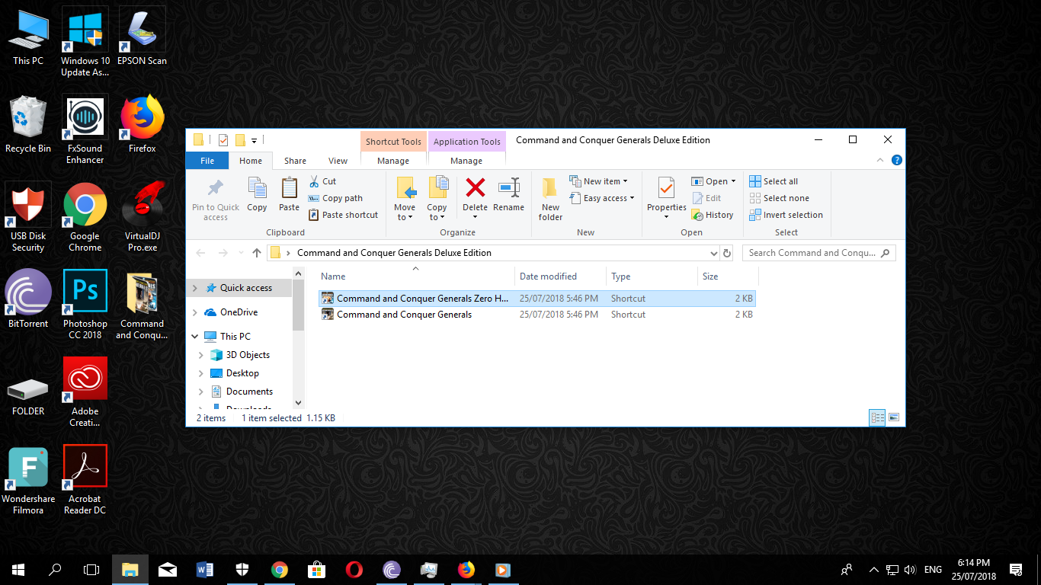The width and height of the screenshot is (1041, 585).
Task: Select the USB Disk Security desktop icon
Action: (28, 218)
